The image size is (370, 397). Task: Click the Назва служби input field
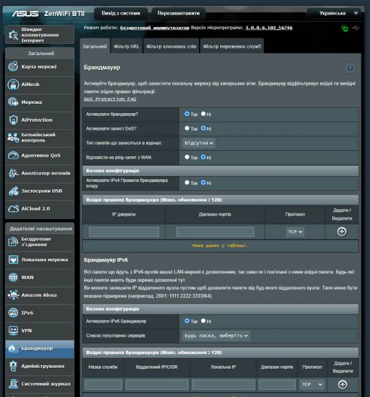click(103, 384)
